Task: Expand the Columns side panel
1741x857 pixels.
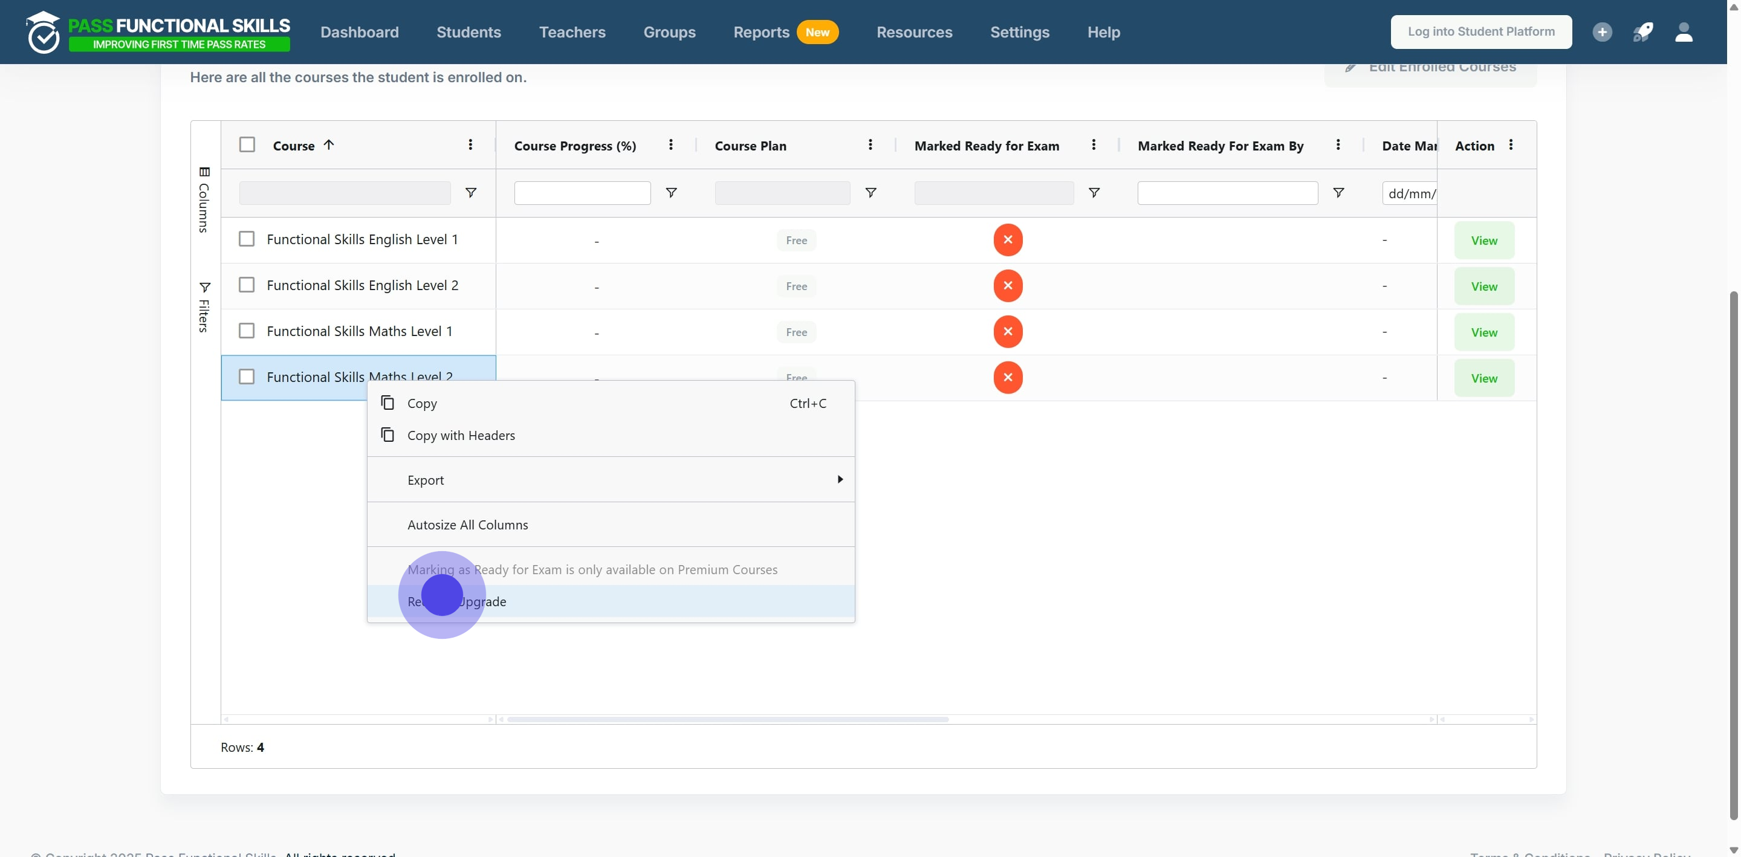Action: click(204, 199)
